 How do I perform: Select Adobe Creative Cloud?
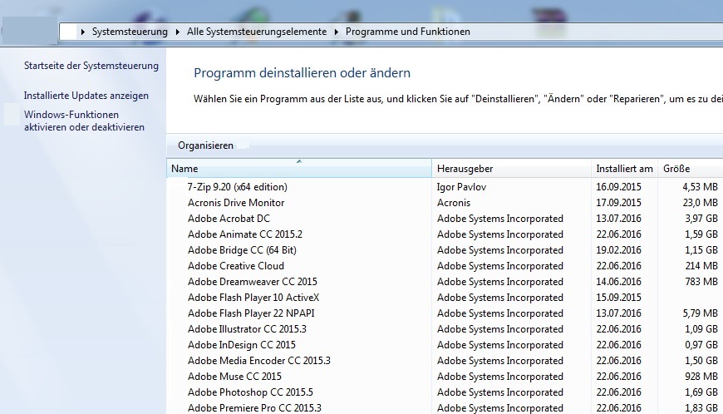[x=236, y=266]
